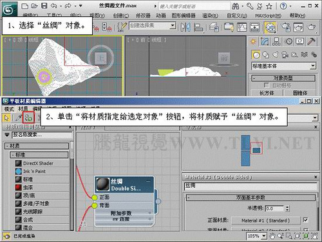Open the 105% zoom level dropdown
322x242 pixels.
click(x=264, y=236)
